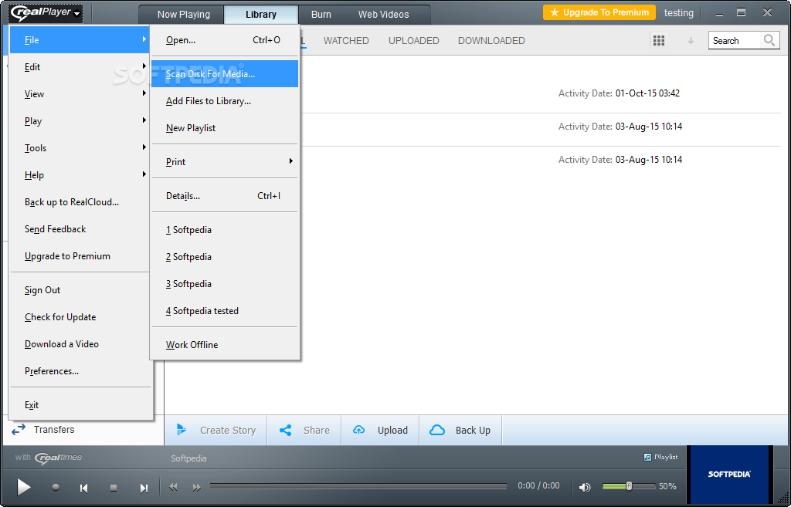791x507 pixels.
Task: Click the Upload button
Action: tap(380, 431)
